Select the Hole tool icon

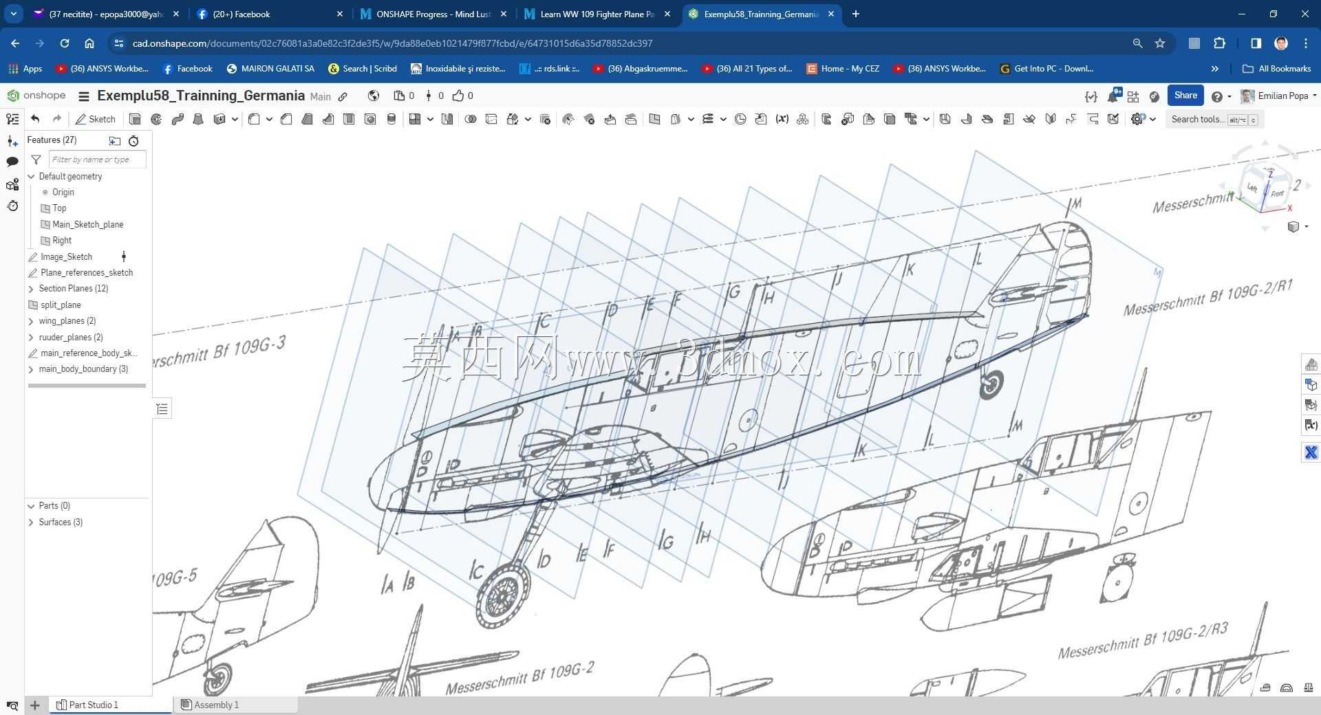point(370,119)
